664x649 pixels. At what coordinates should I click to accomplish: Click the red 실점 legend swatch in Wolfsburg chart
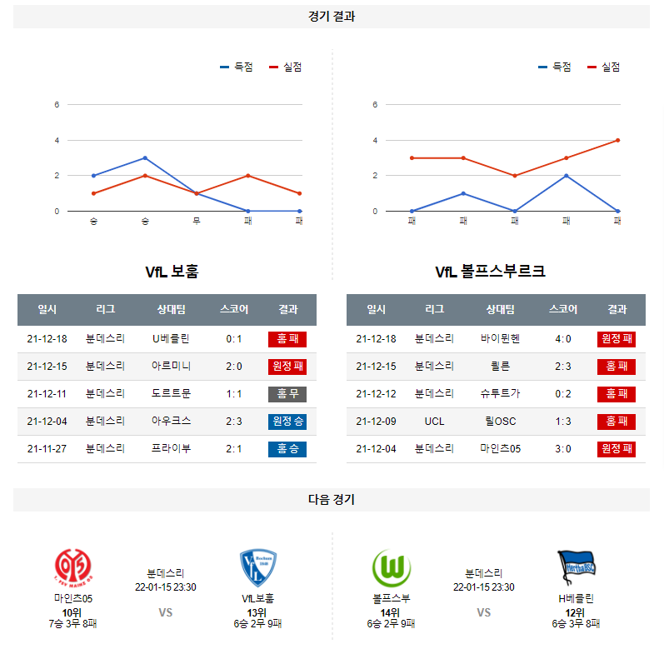(x=592, y=67)
